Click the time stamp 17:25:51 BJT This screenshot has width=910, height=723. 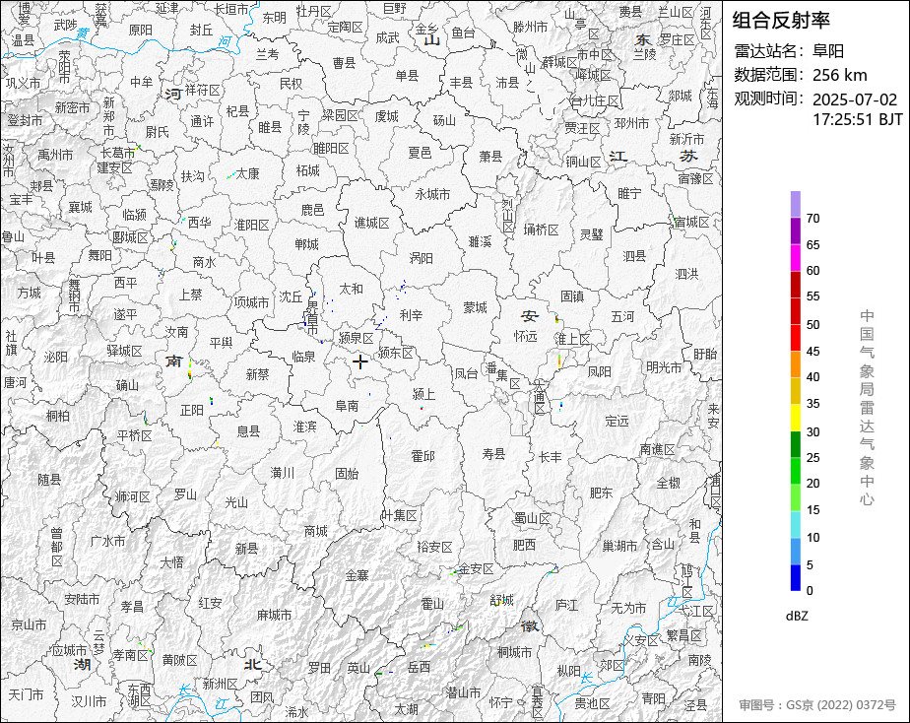(x=858, y=119)
